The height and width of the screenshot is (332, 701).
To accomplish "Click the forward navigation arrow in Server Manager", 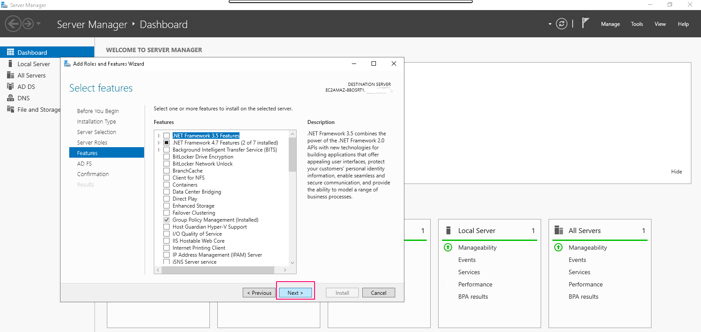I will click(28, 24).
